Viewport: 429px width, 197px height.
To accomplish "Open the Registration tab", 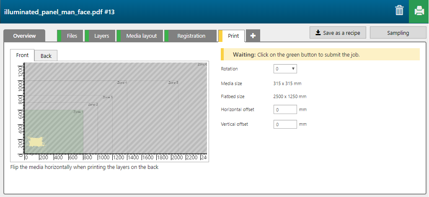I will click(191, 36).
